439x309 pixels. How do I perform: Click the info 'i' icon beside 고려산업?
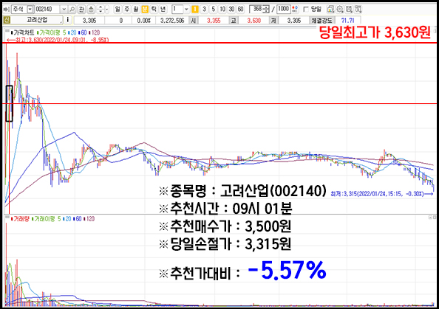tap(67, 20)
